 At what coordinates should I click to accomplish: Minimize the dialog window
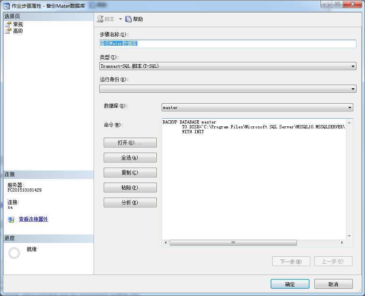[x=327, y=4]
